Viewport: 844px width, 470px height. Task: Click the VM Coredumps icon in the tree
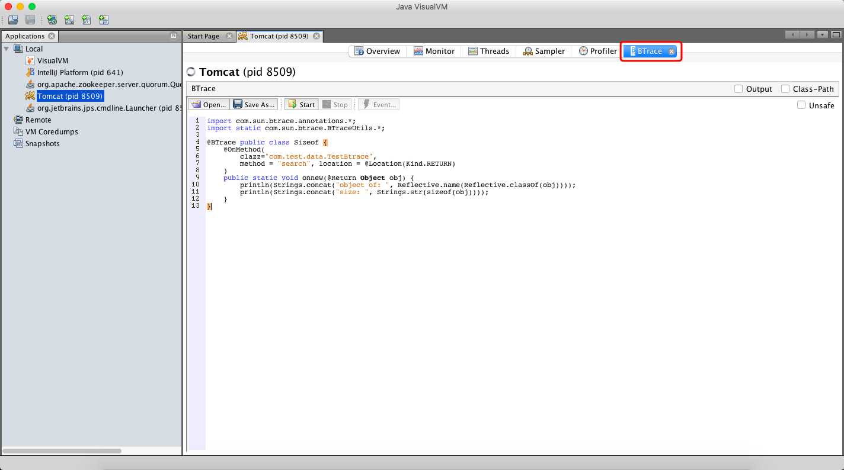[x=18, y=131]
